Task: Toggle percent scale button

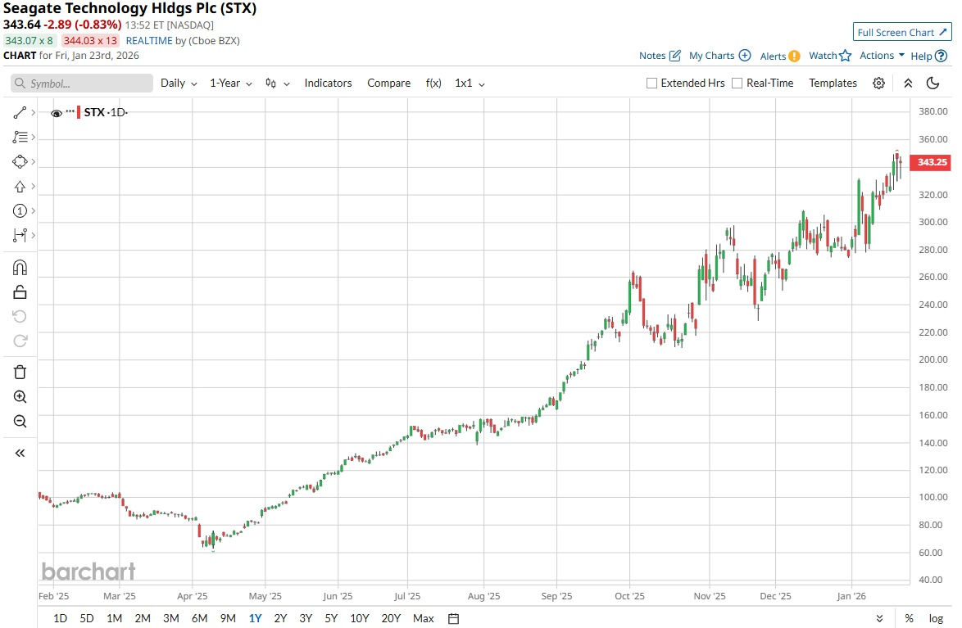Action: 909,619
